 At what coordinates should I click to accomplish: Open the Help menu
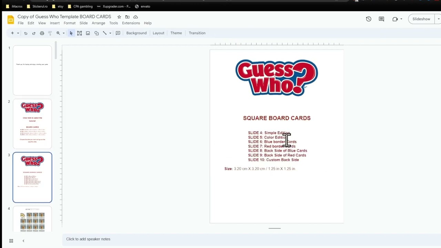[148, 23]
